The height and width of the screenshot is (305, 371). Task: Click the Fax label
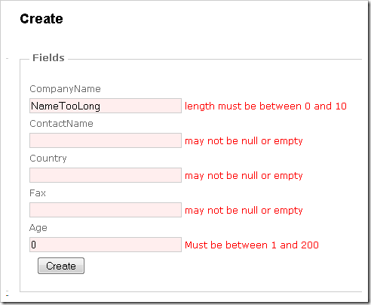click(x=38, y=193)
